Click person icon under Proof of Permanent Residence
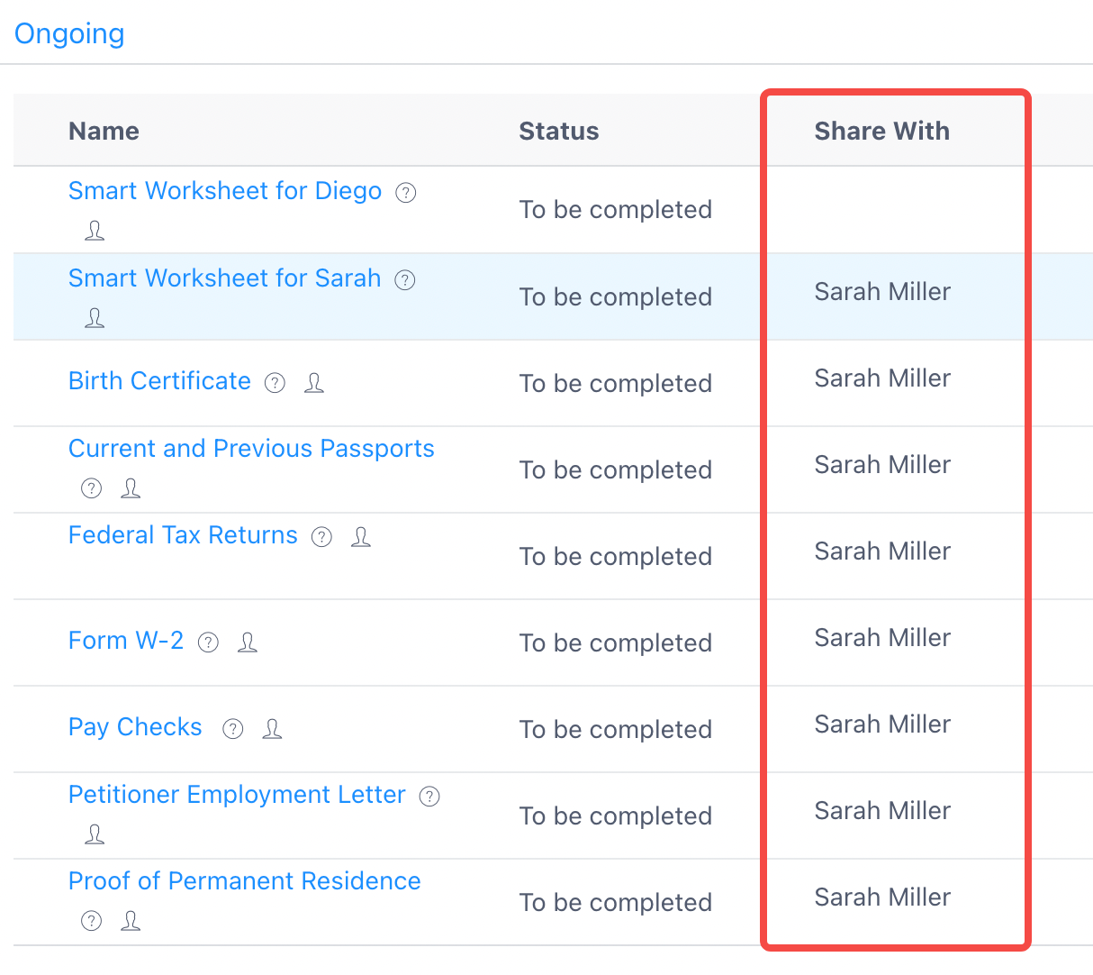 (x=131, y=921)
